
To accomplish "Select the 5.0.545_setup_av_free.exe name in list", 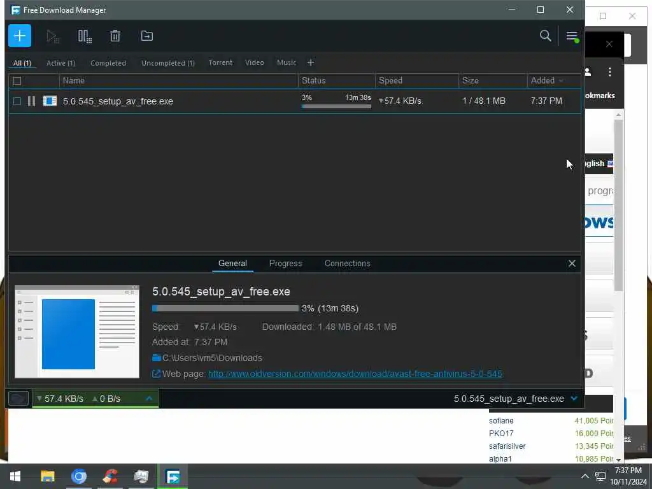I will [x=118, y=101].
